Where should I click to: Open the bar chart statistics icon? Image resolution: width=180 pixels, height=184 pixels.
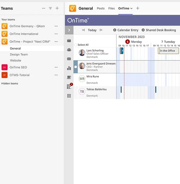tap(69, 68)
